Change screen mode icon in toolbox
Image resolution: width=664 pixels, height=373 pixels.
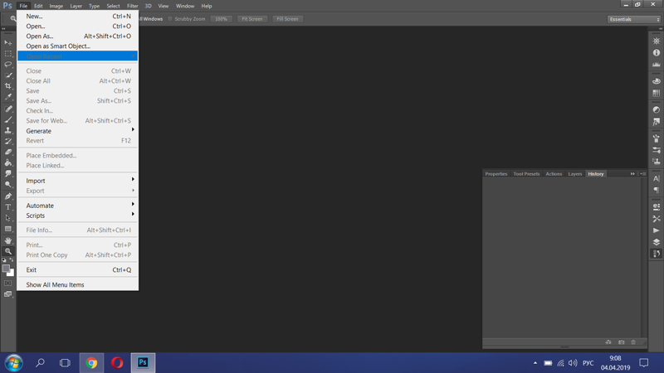tap(8, 294)
